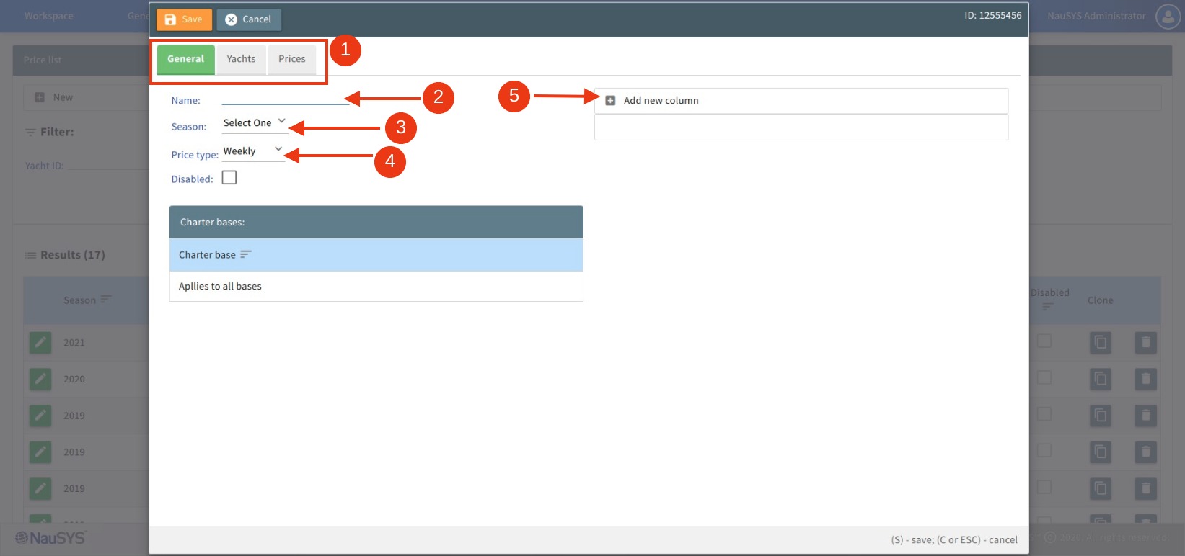Delete the 2020 price list row
Viewport: 1185px width, 556px height.
pyautogui.click(x=1145, y=379)
